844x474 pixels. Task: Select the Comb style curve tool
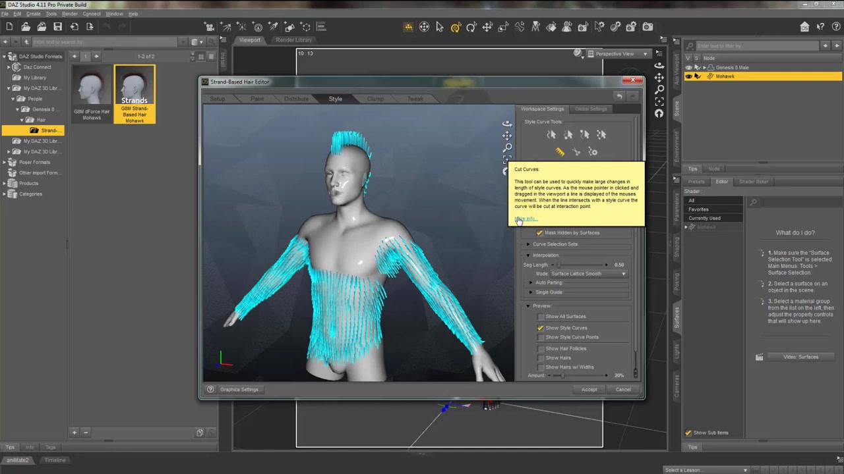click(560, 152)
